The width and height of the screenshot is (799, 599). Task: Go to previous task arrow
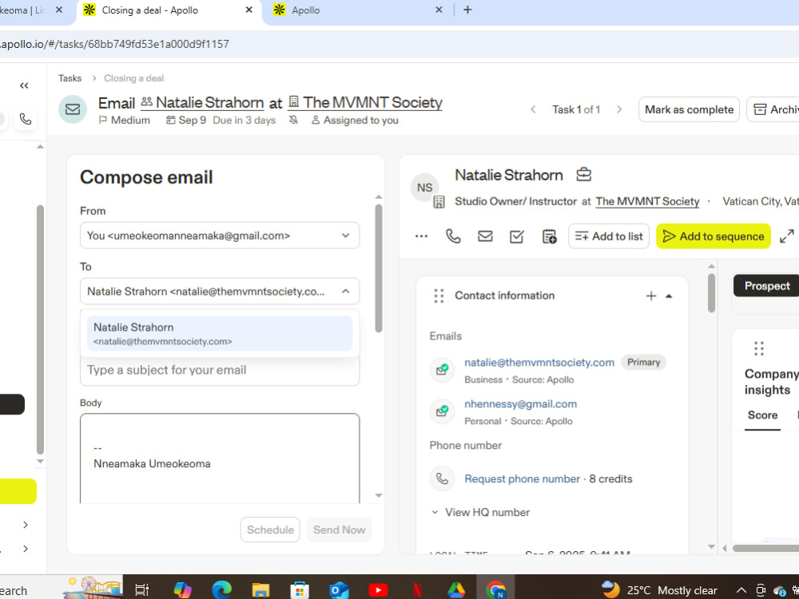[533, 109]
